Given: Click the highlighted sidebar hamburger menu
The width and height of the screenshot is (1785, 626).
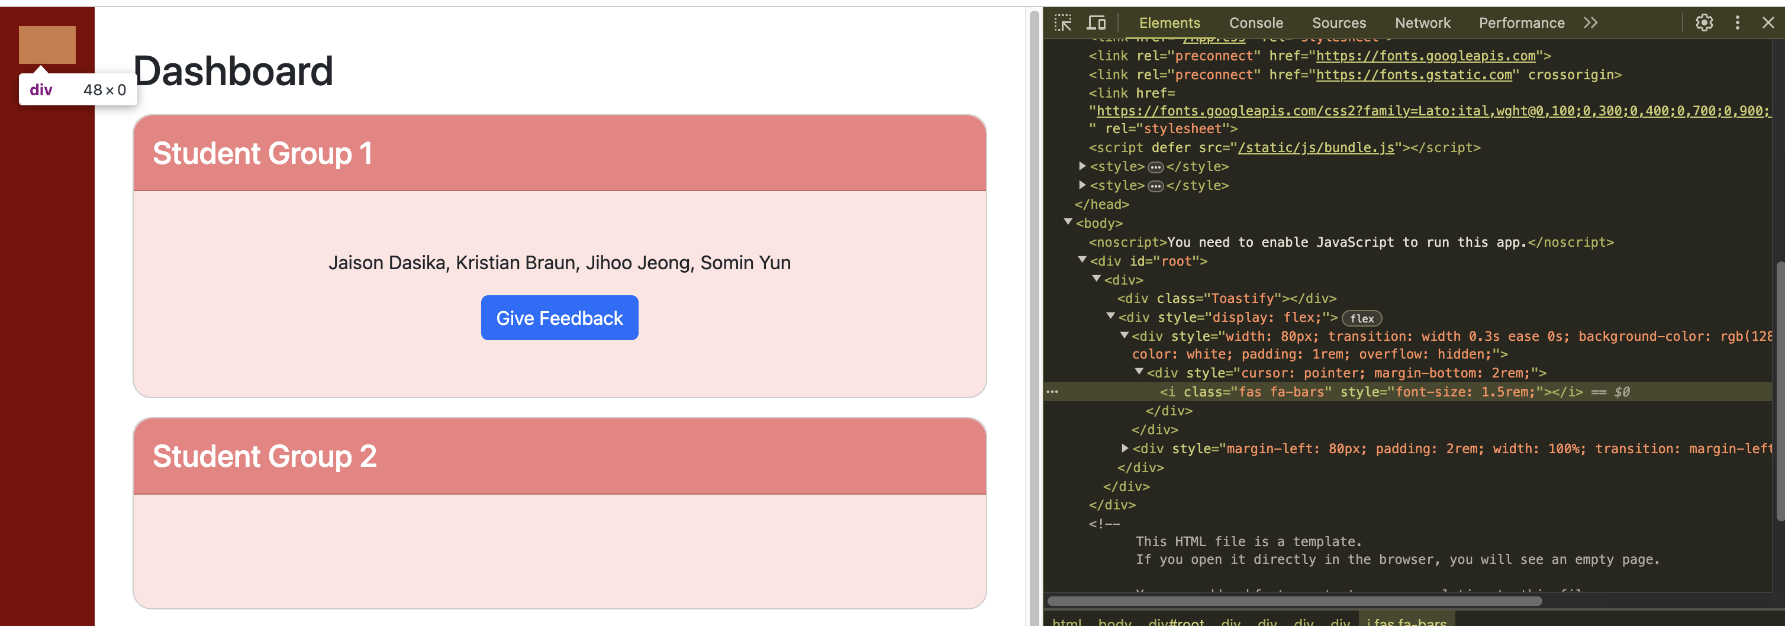Looking at the screenshot, I should click(47, 45).
